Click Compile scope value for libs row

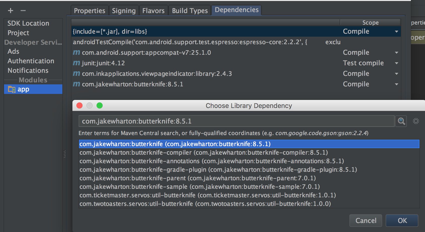click(x=356, y=31)
